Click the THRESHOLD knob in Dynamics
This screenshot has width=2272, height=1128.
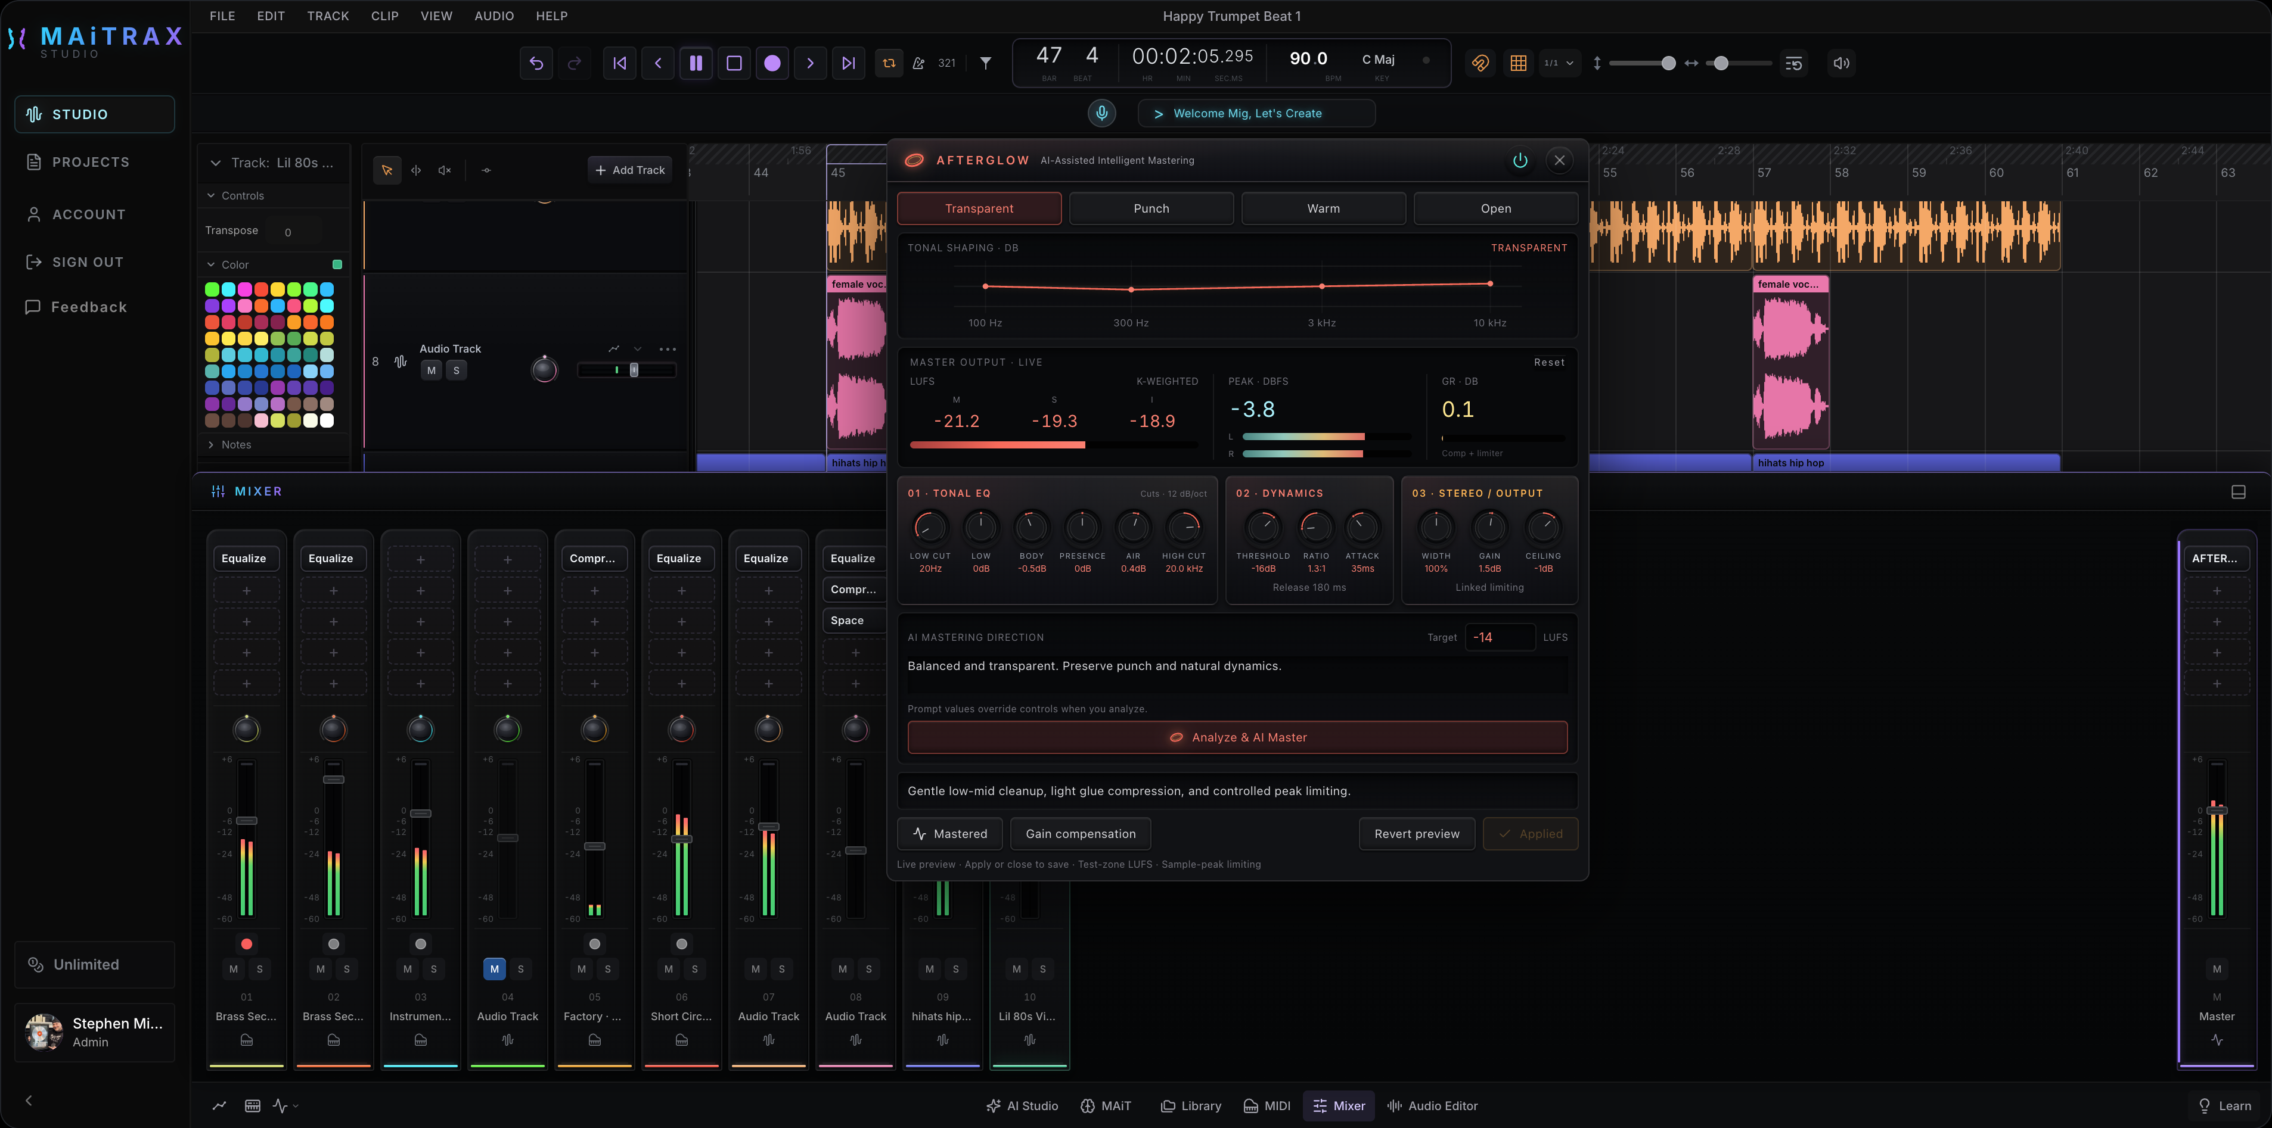click(1262, 526)
